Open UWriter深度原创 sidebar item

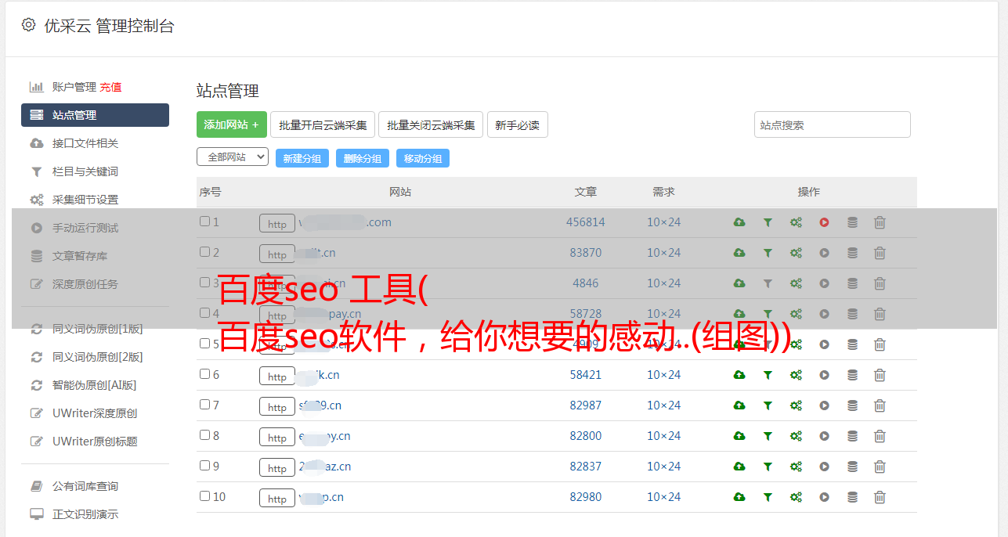(x=95, y=413)
